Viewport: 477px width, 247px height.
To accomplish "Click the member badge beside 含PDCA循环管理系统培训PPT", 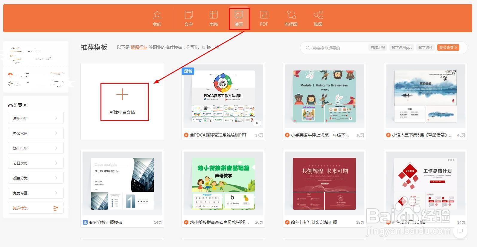I will click(186, 135).
